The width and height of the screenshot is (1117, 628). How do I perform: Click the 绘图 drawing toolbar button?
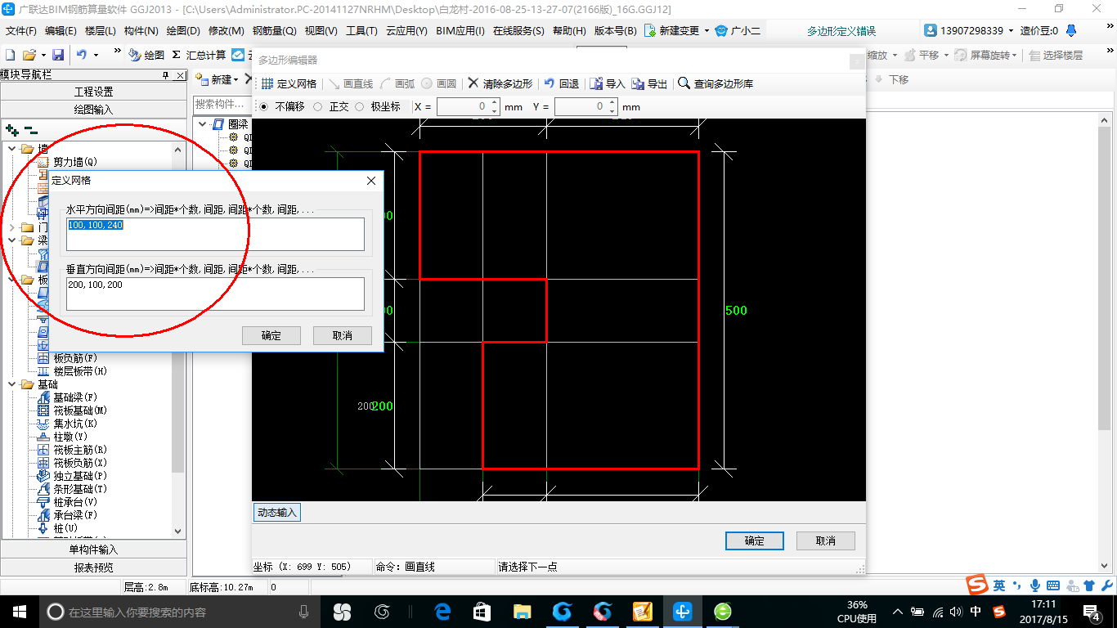coord(147,55)
